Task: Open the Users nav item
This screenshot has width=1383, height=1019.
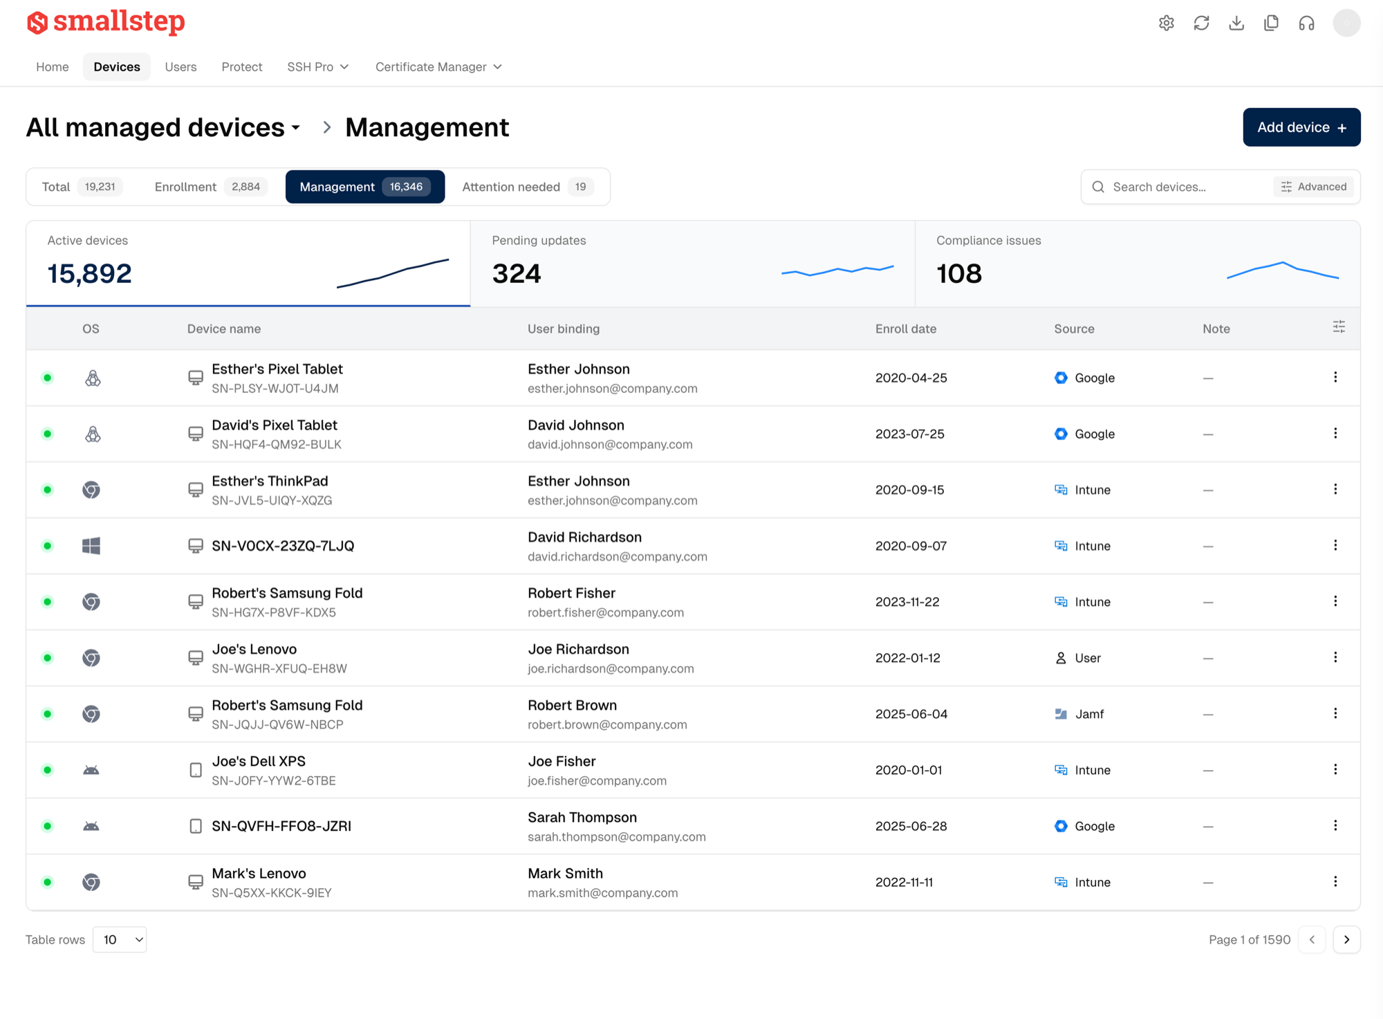Action: (180, 67)
